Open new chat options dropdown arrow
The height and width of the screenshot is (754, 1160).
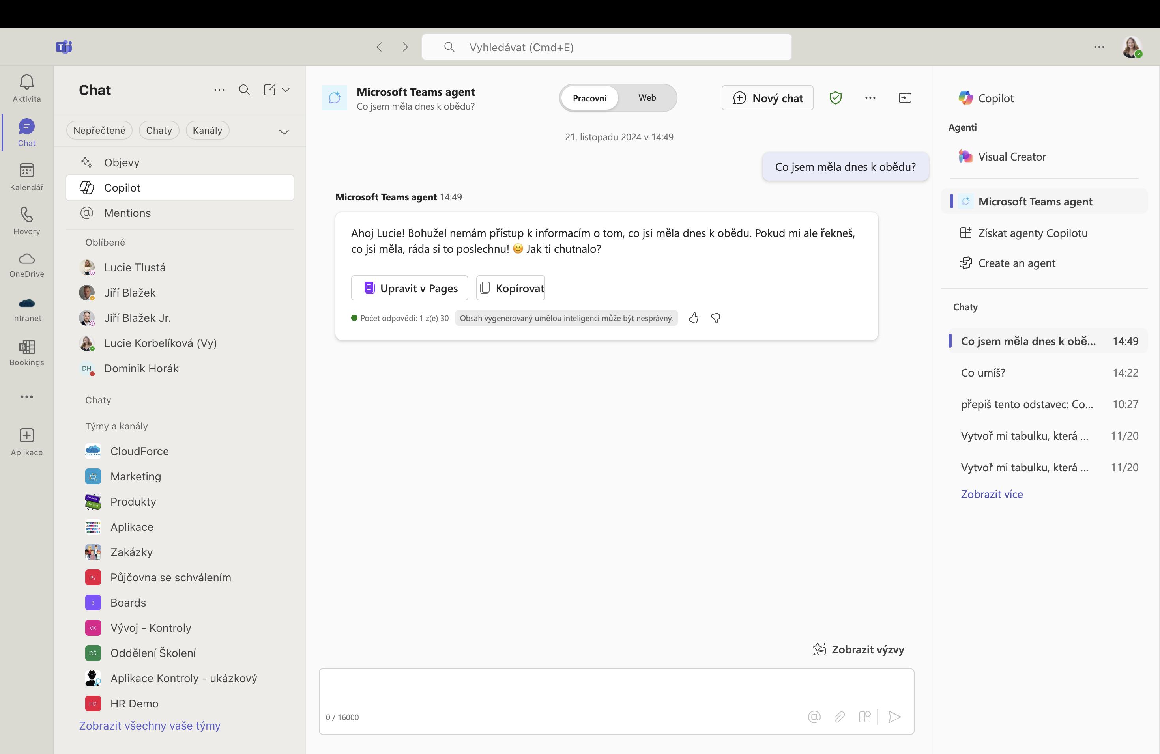[x=286, y=90]
